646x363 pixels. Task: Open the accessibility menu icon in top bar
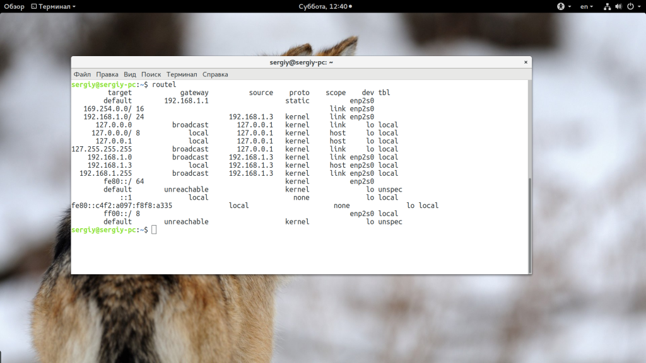click(x=560, y=6)
